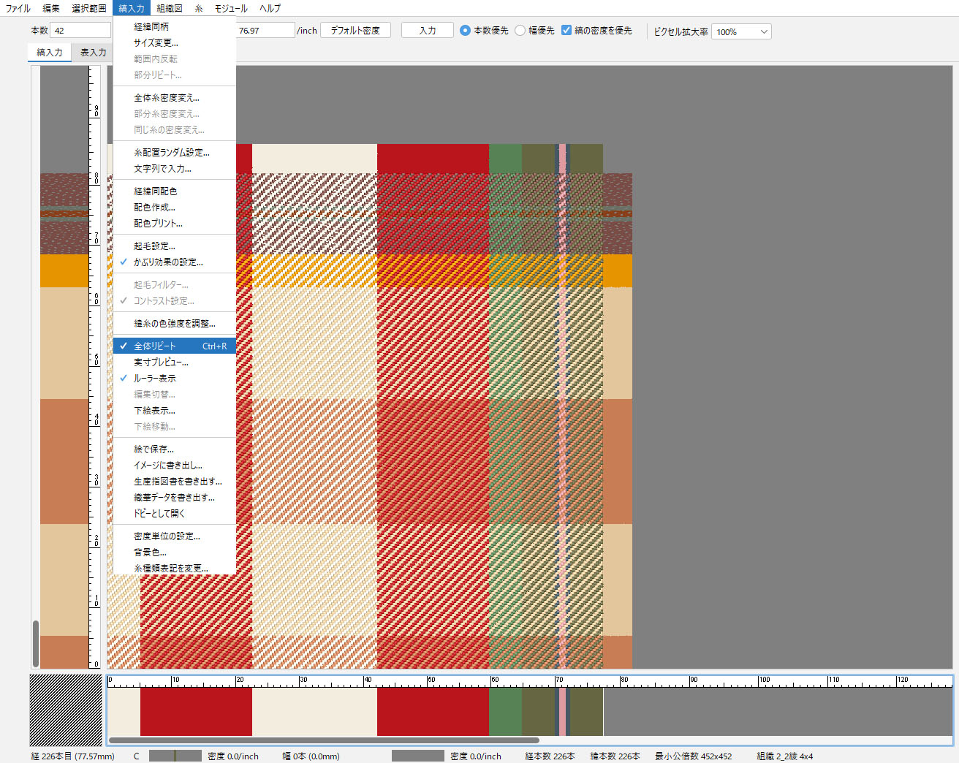
Task: Open the ファイル menu
Action: tap(18, 8)
